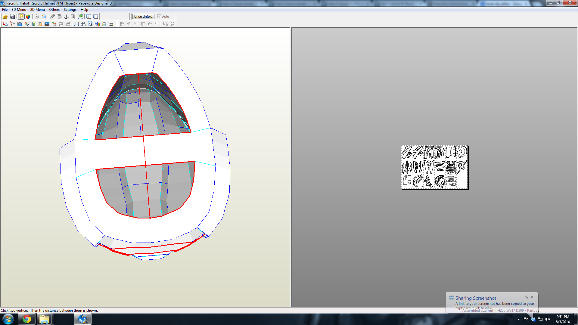Click the Open file folder icon

[x=5, y=17]
